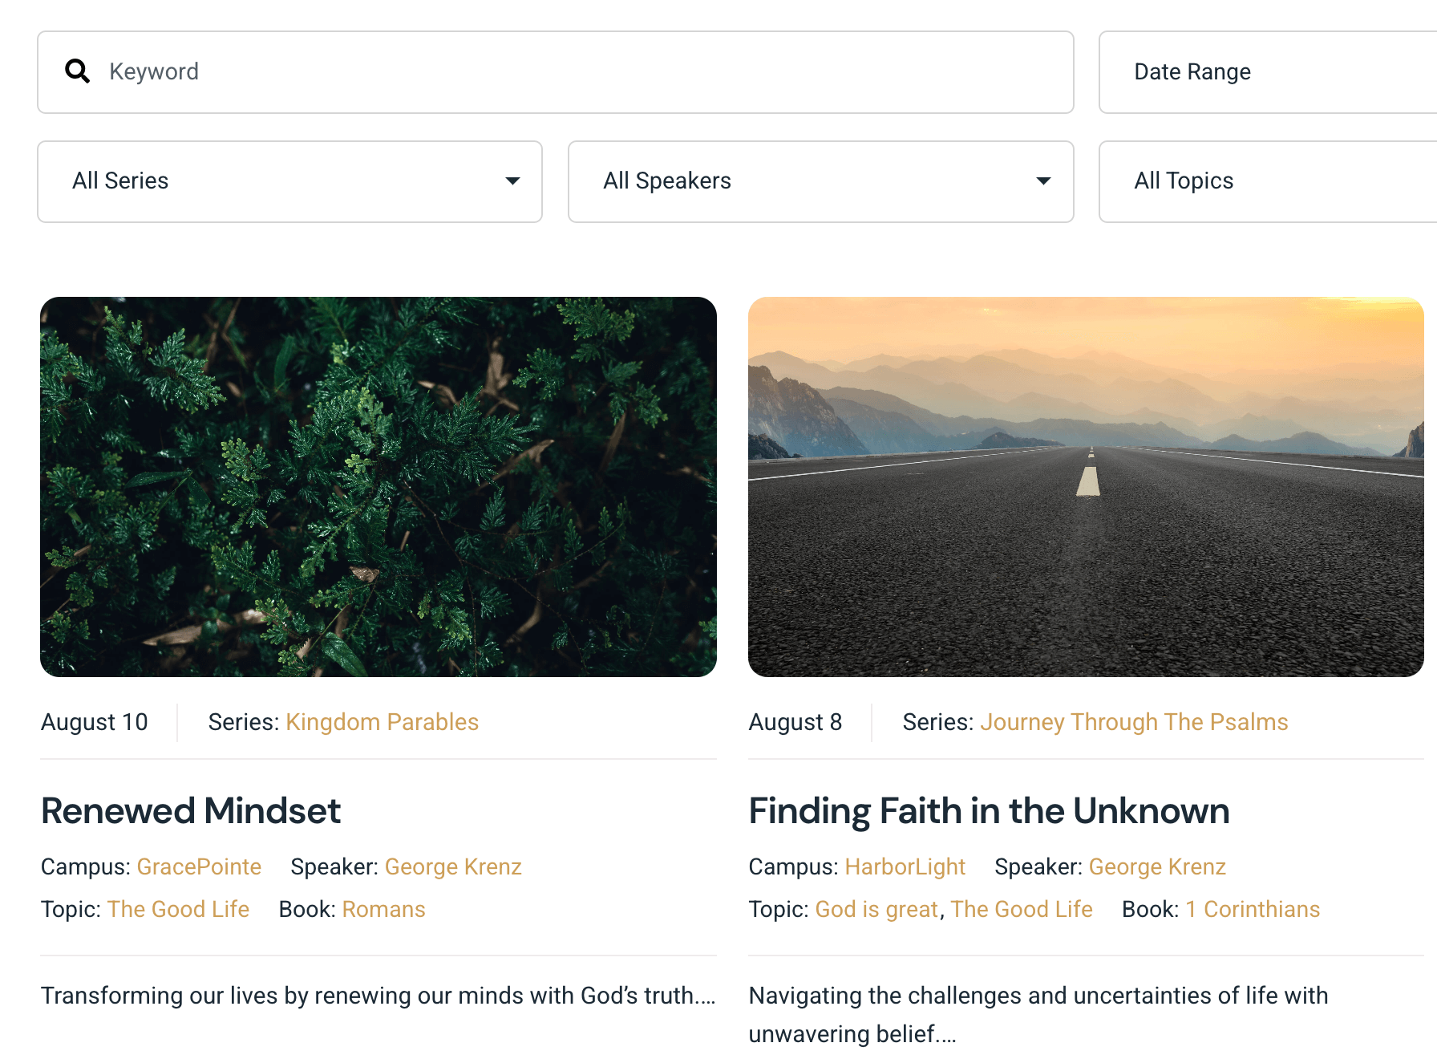This screenshot has width=1437, height=1059.
Task: Click George Krenz under Finding Faith
Action: coord(1157,866)
